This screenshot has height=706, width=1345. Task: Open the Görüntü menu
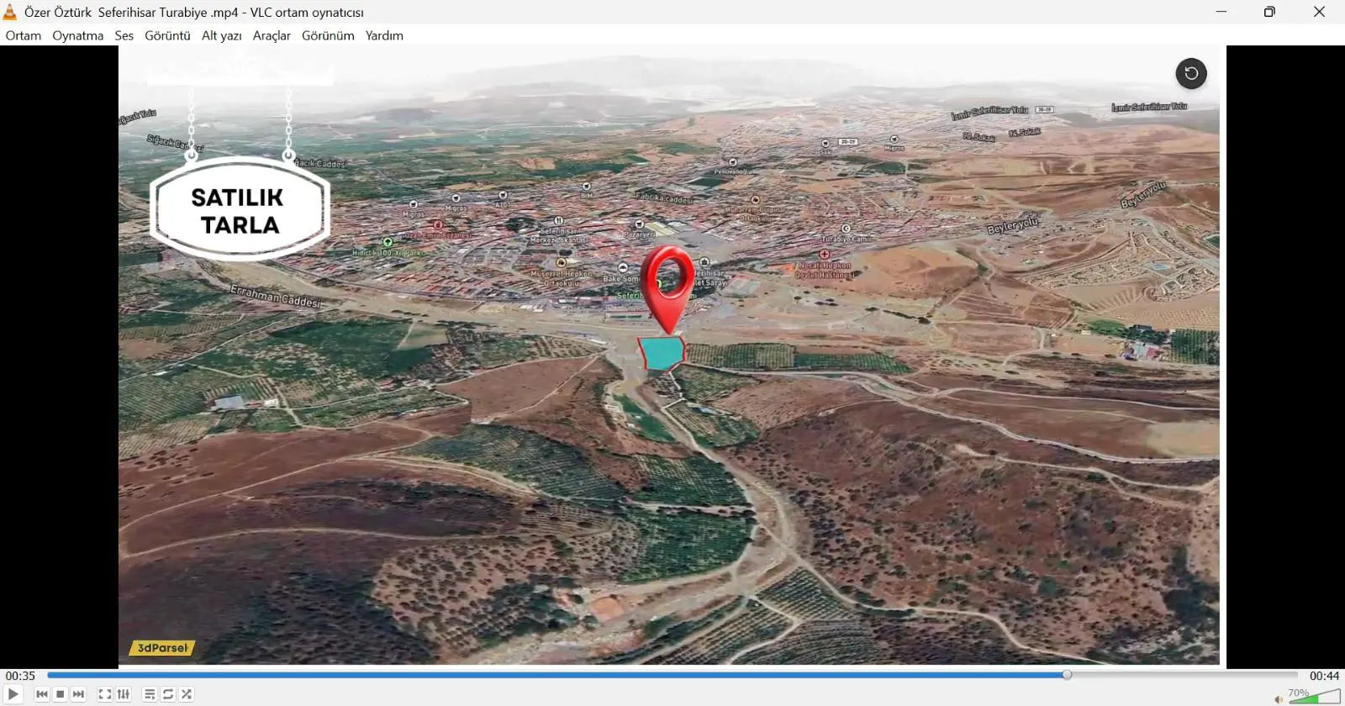(x=168, y=35)
